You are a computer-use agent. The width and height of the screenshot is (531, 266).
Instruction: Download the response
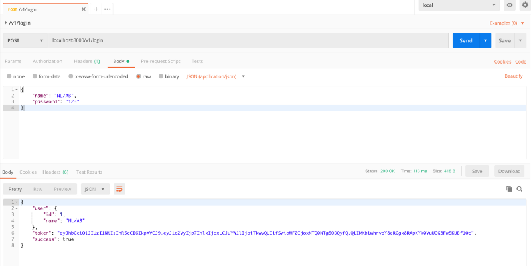click(509, 171)
